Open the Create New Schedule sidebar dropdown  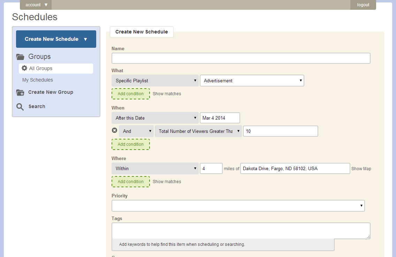tap(56, 39)
